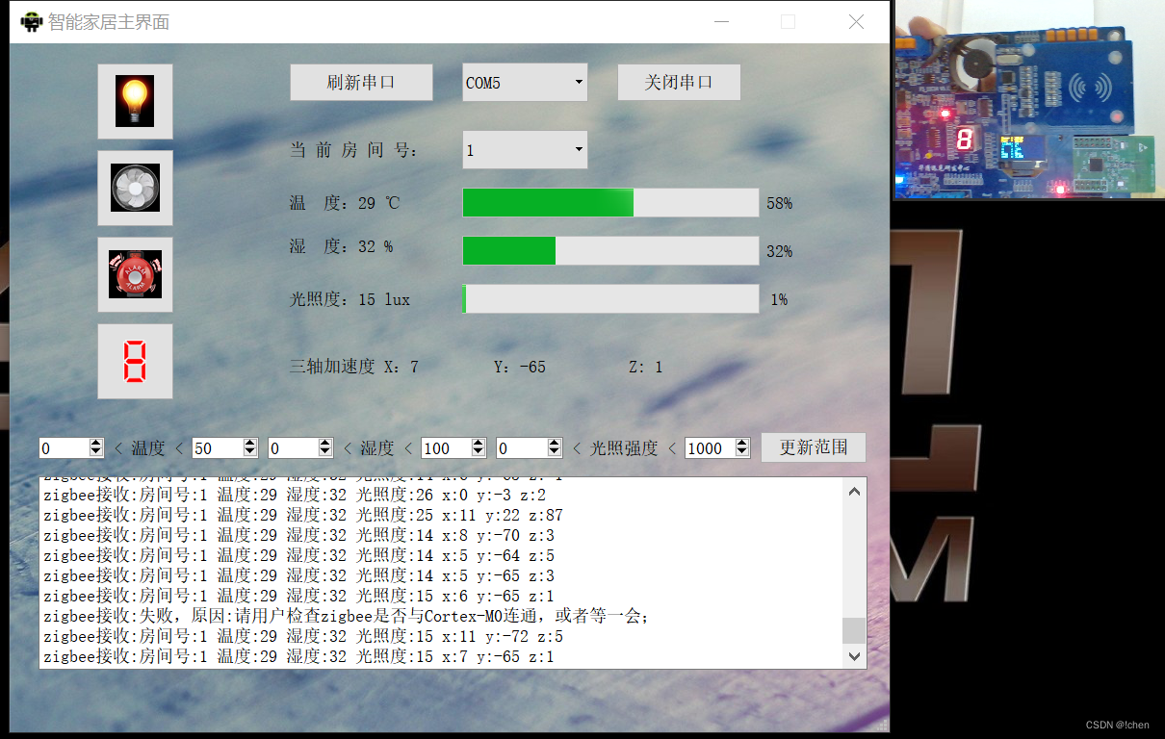Click the 58% temperature percentage text
The height and width of the screenshot is (739, 1165).
click(779, 203)
